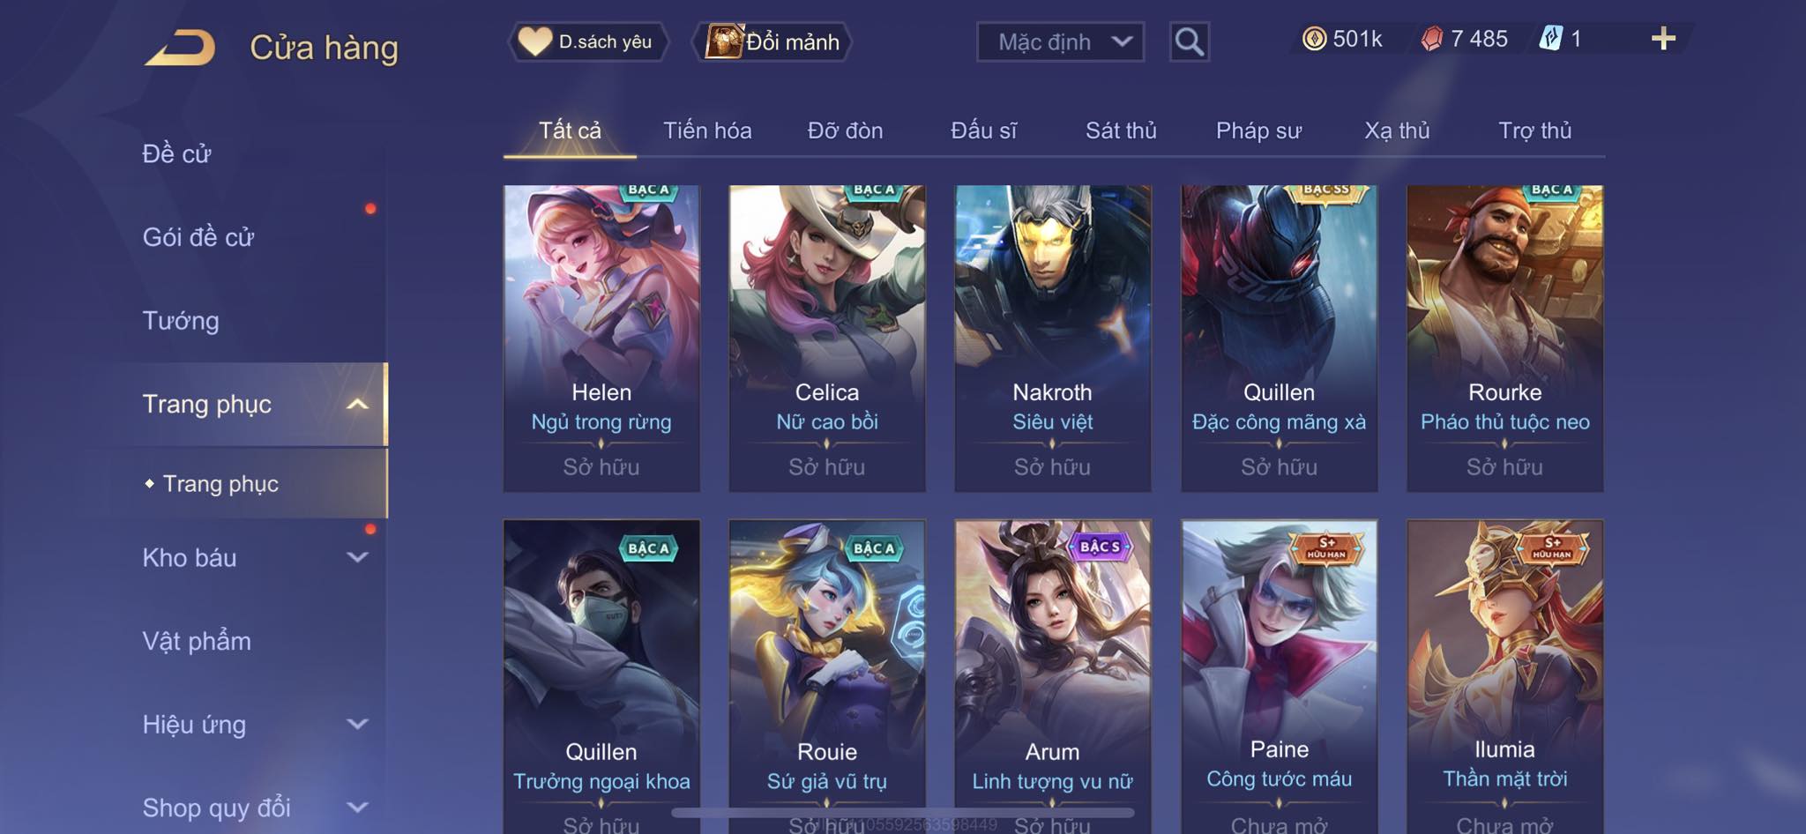
Task: Open Gói đề cử sidebar item
Action: [x=198, y=237]
